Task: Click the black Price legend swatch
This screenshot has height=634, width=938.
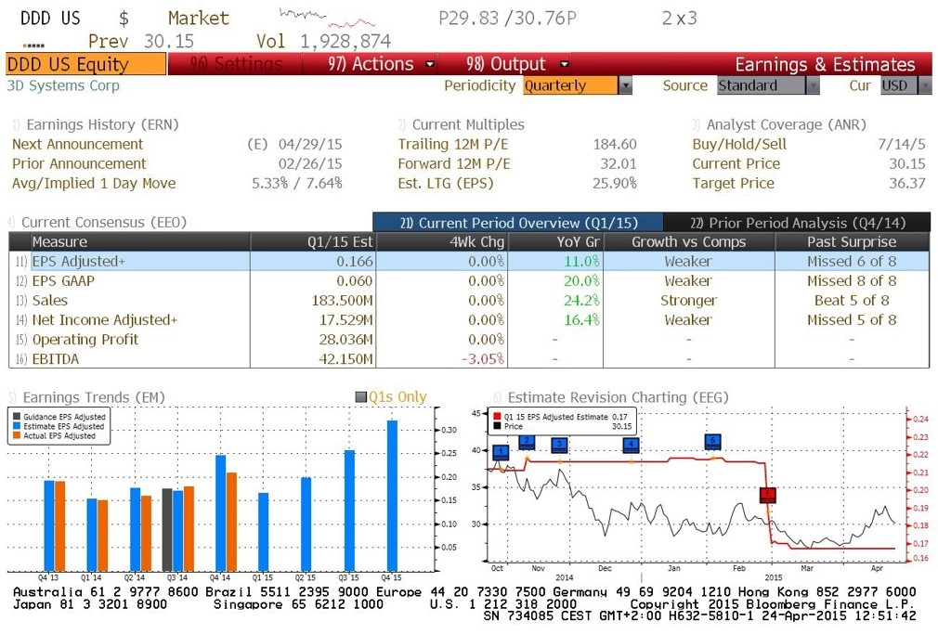Action: point(497,426)
